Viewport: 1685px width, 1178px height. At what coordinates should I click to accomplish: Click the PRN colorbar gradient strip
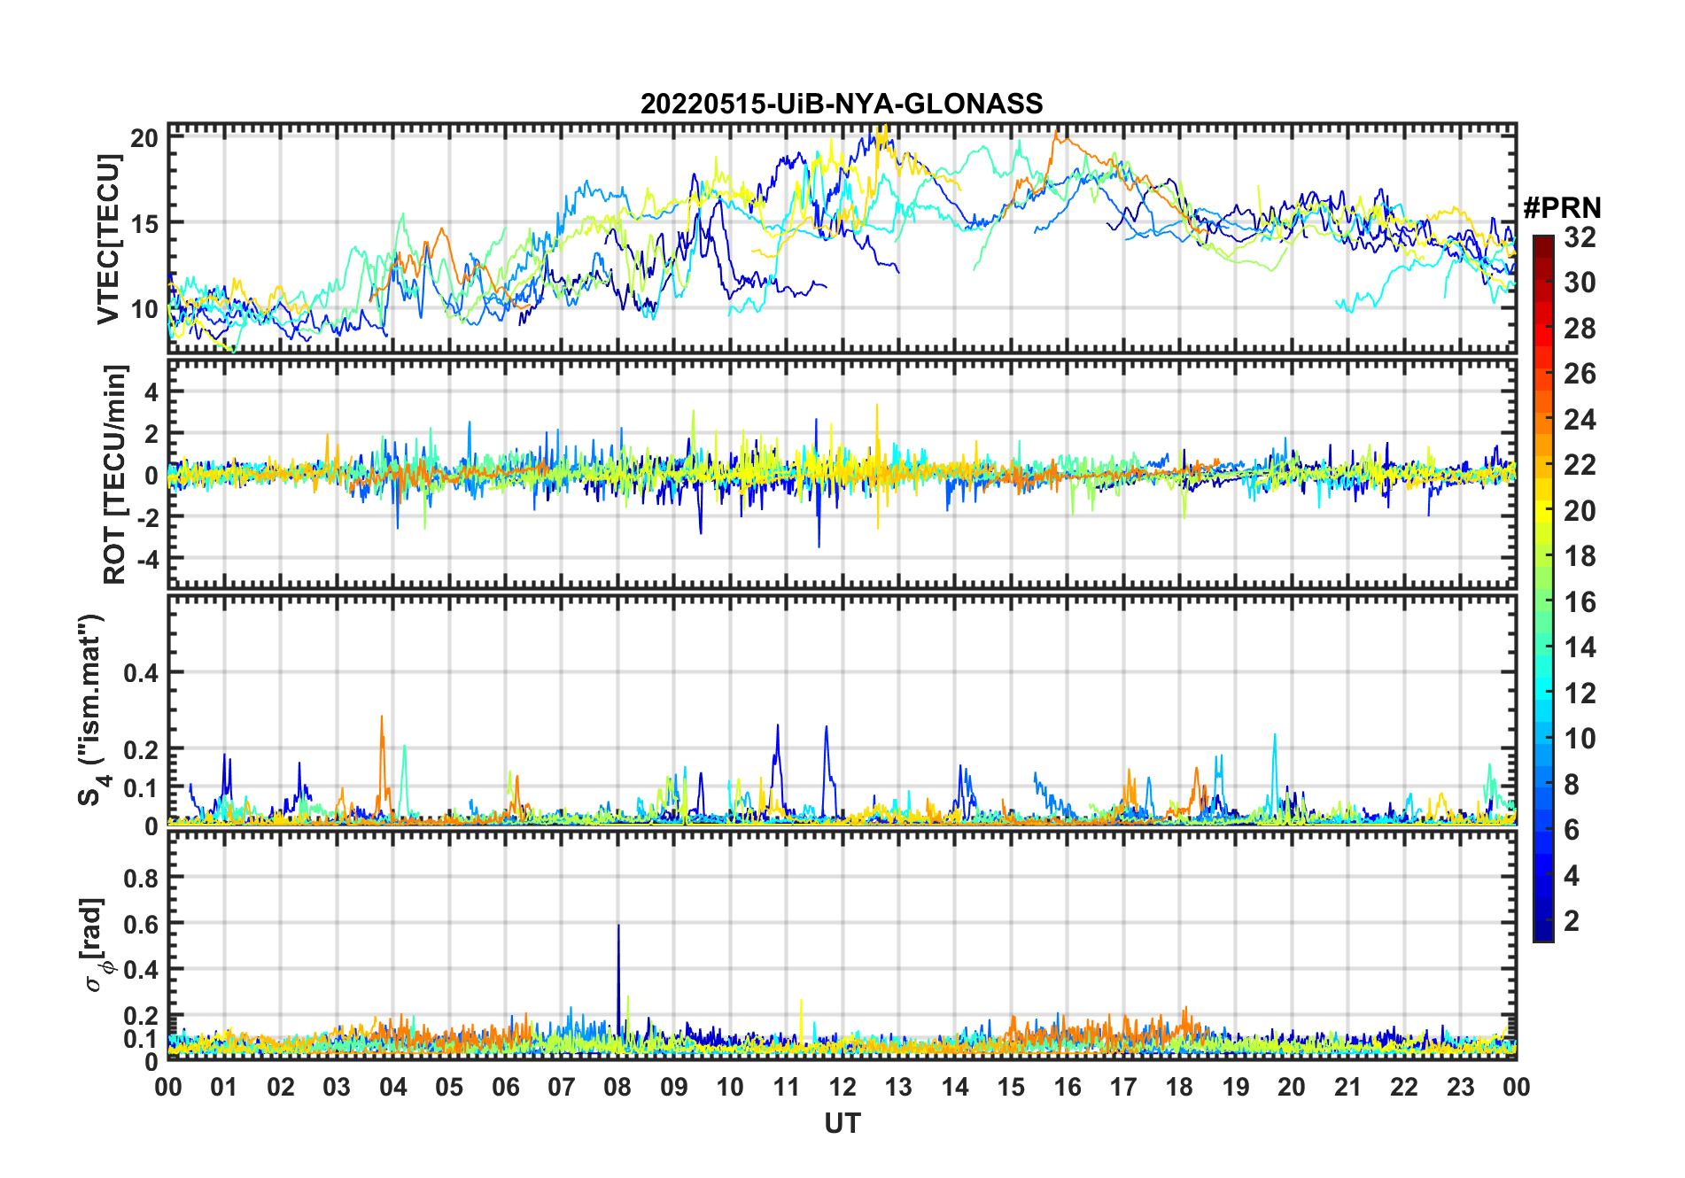pyautogui.click(x=1543, y=588)
